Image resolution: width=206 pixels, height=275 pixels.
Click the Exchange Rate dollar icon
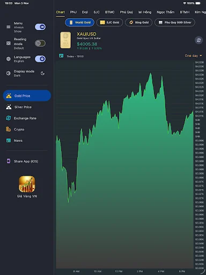pyautogui.click(x=9, y=118)
